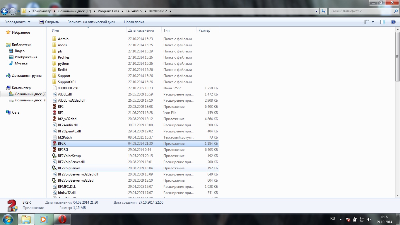This screenshot has height=225, width=400.
Task: Select the BF2VoipServer application icon
Action: pos(54,168)
